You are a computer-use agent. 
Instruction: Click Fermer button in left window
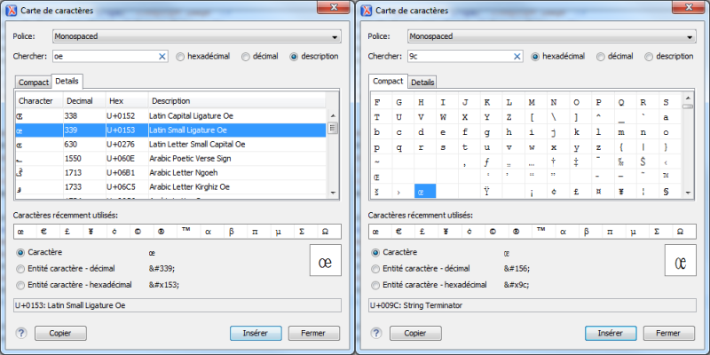pos(313,334)
